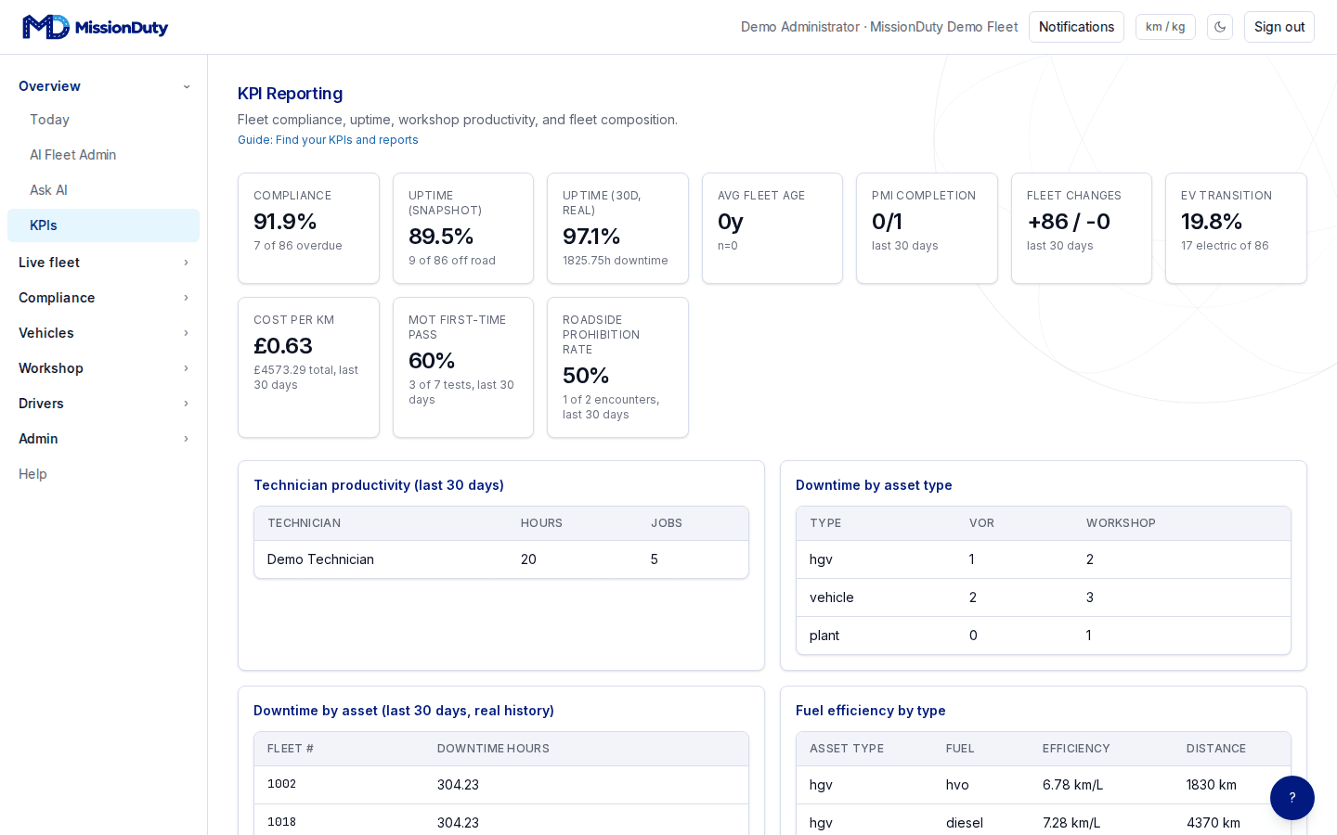The width and height of the screenshot is (1337, 835).
Task: Open the Find your KPIs guide link
Action: pyautogui.click(x=328, y=140)
